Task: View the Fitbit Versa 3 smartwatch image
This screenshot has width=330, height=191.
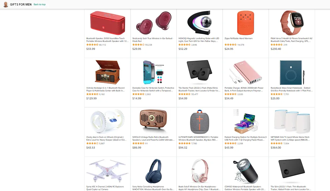Action: (x=292, y=23)
